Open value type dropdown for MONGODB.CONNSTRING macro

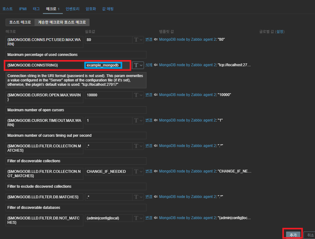[x=138, y=65]
